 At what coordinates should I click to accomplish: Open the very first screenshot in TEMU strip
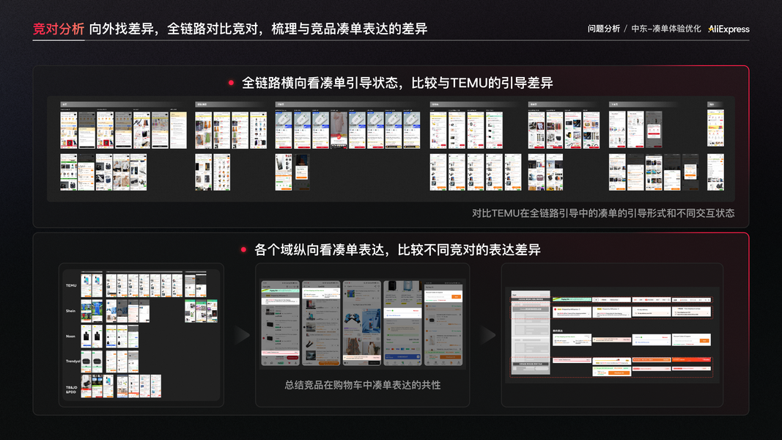69,130
